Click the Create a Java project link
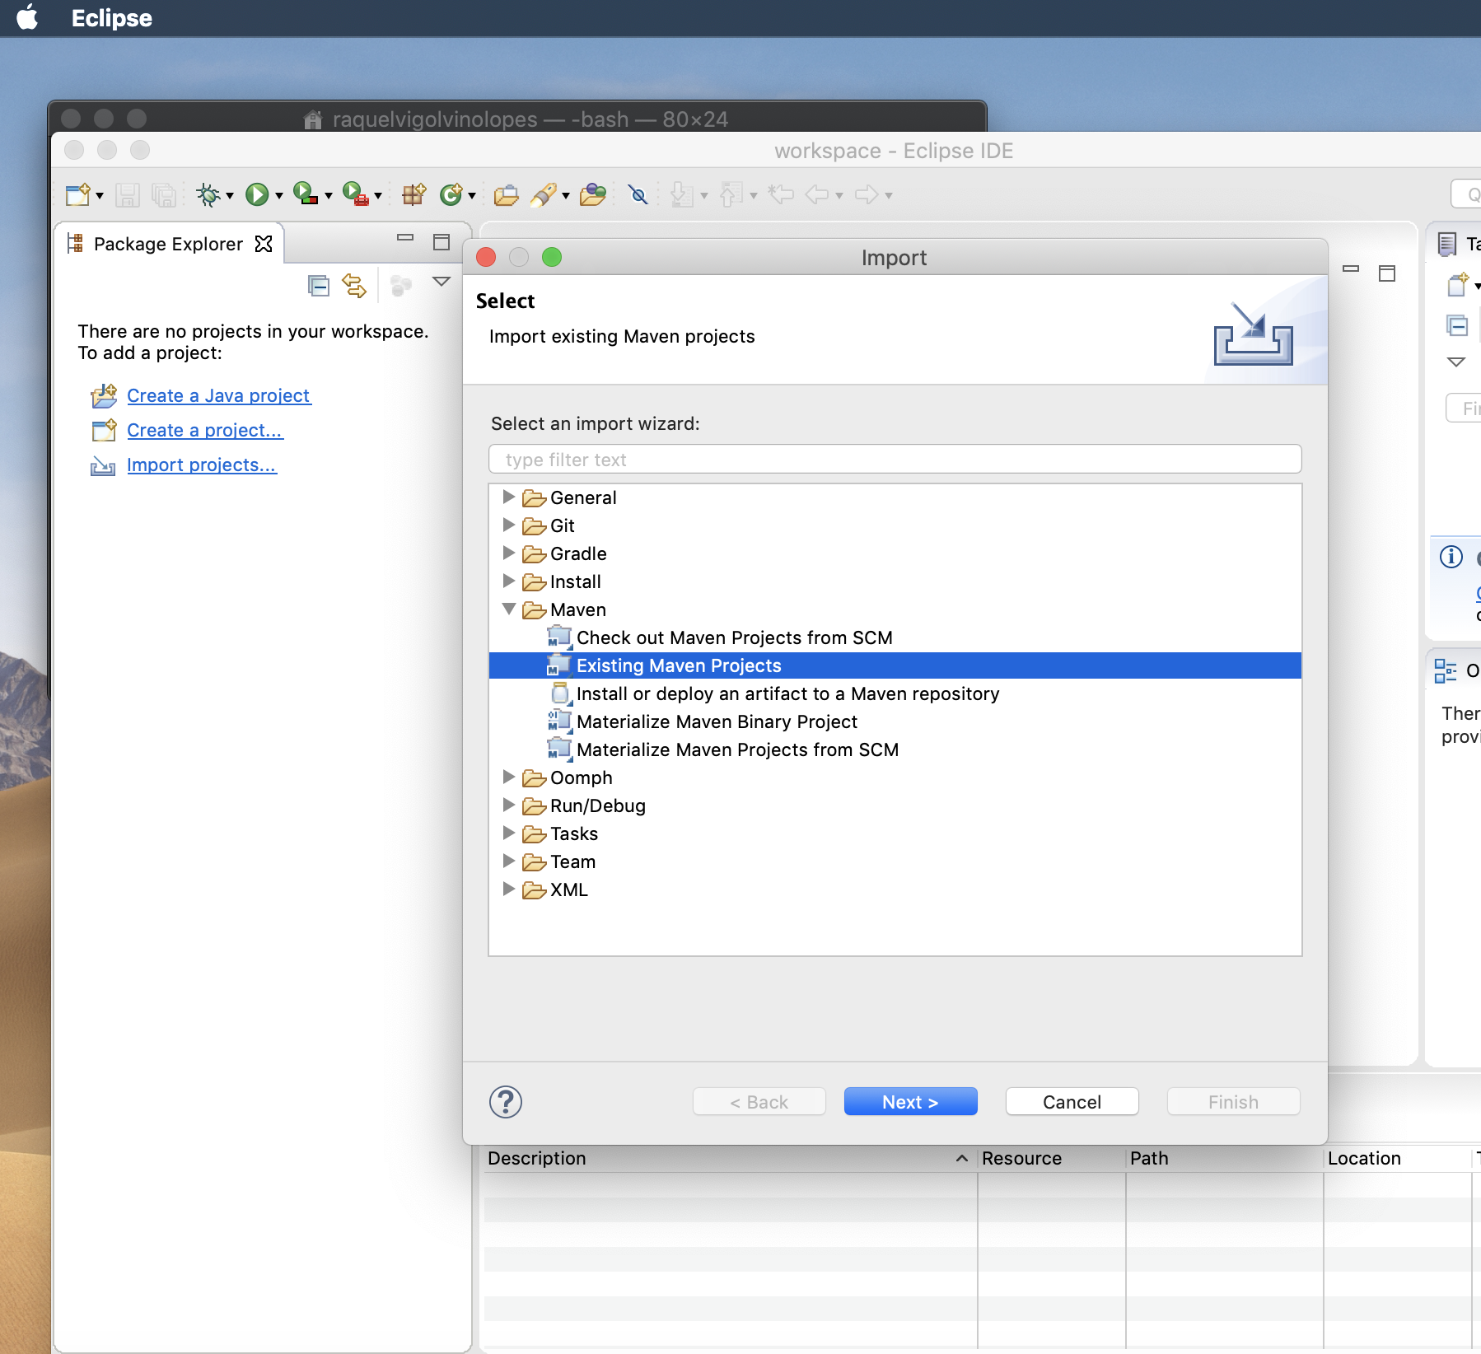 click(x=218, y=395)
